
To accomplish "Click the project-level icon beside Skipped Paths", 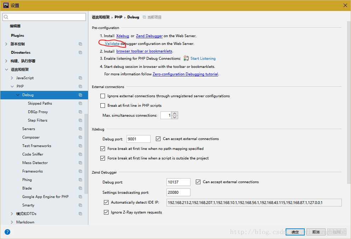I will tap(80, 104).
